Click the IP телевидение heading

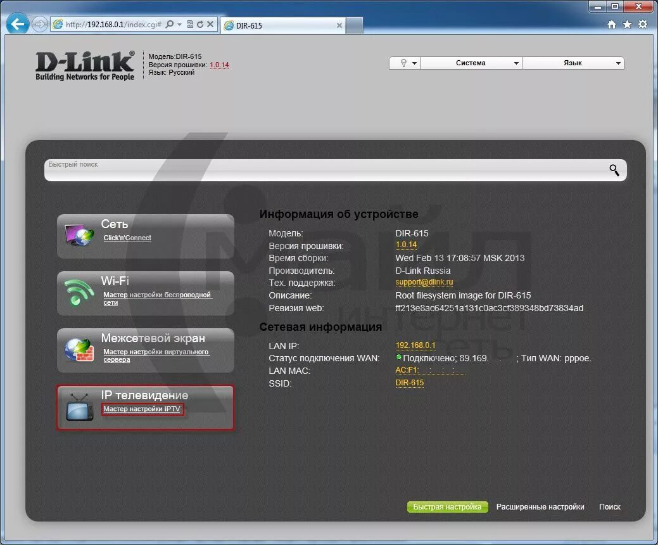coord(145,395)
